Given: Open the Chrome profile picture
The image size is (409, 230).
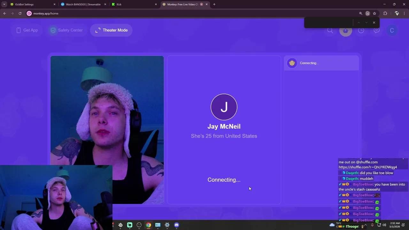Looking at the screenshot, I should click(x=397, y=13).
